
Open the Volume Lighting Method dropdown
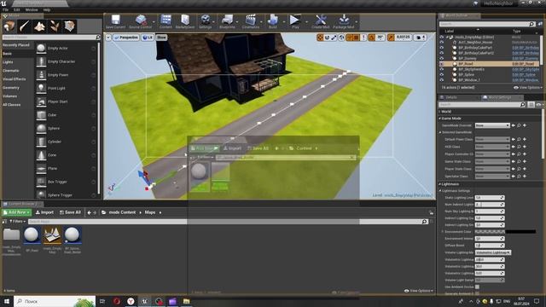tap(493, 252)
